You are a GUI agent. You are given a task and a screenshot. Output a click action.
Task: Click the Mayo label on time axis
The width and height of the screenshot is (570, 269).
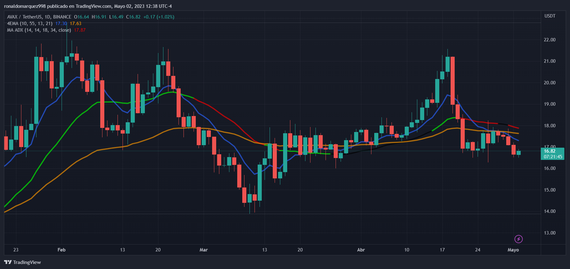(513, 250)
